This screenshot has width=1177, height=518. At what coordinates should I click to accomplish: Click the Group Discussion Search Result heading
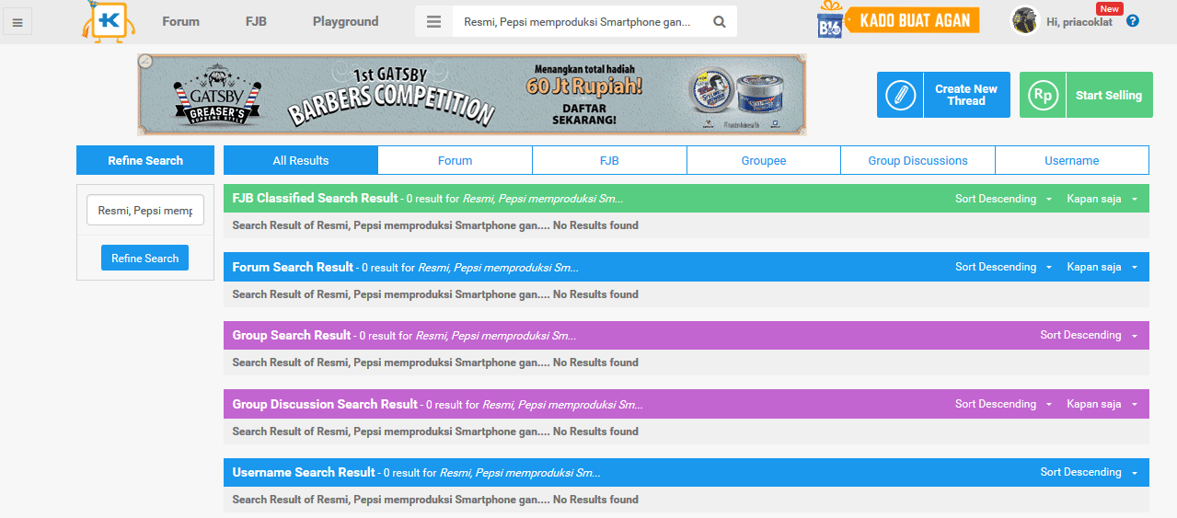[325, 404]
